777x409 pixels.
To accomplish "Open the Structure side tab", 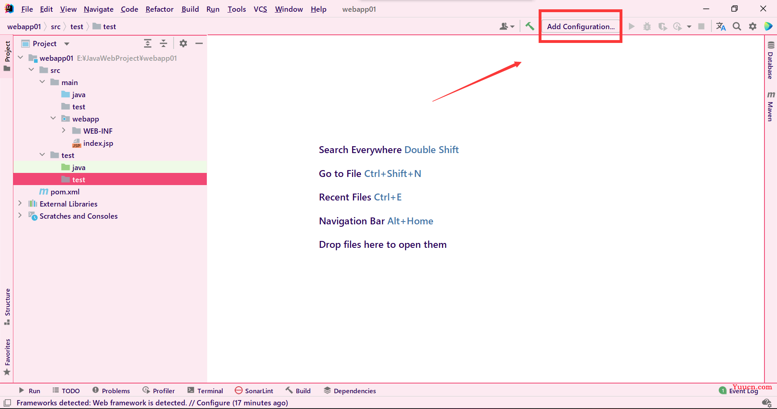I will coord(7,307).
